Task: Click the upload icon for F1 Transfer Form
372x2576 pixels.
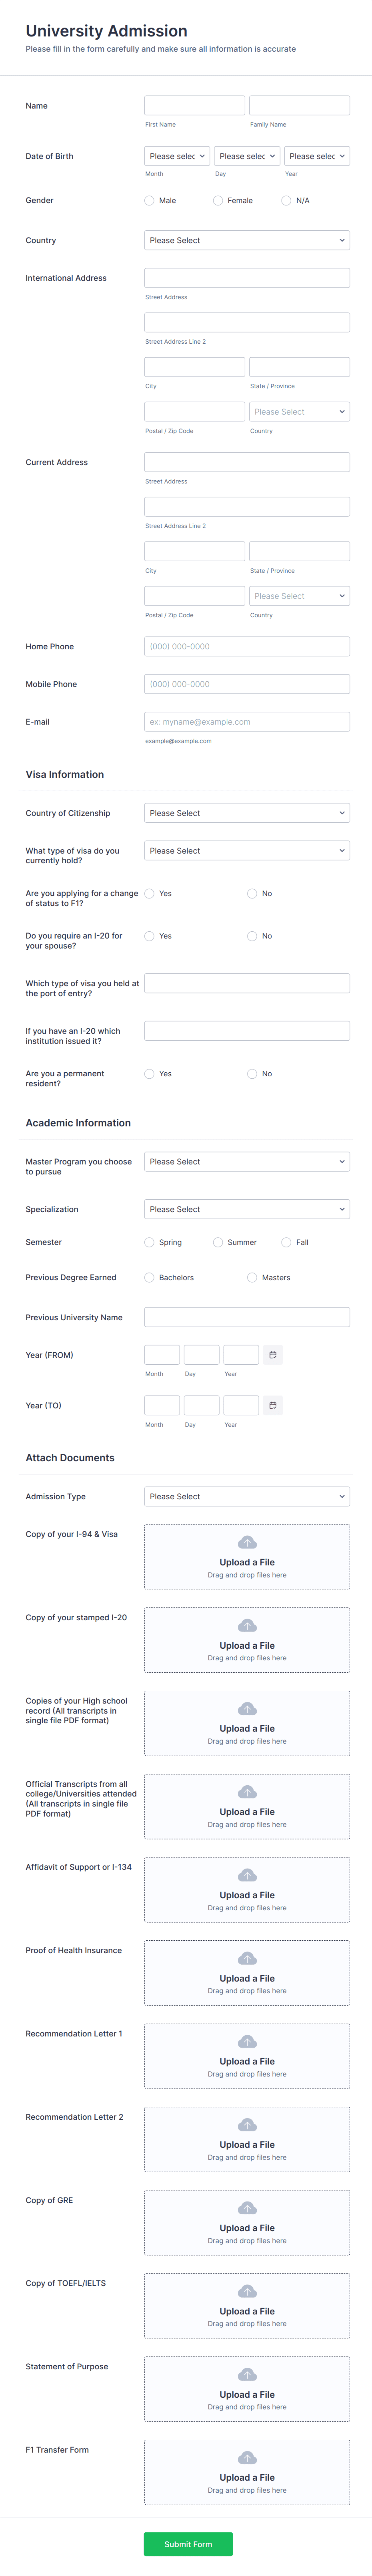Action: pyautogui.click(x=246, y=2457)
